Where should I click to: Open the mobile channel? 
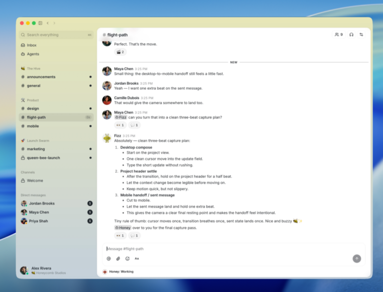point(56,126)
